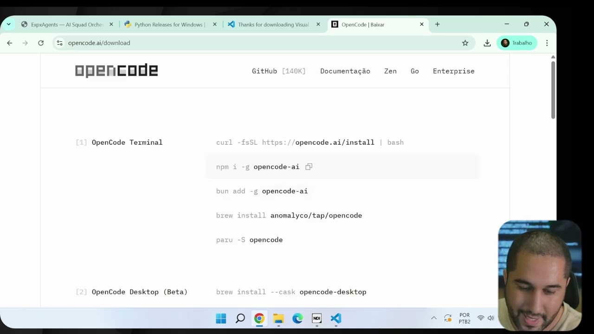Open the Trabalho profile button

coord(517,43)
